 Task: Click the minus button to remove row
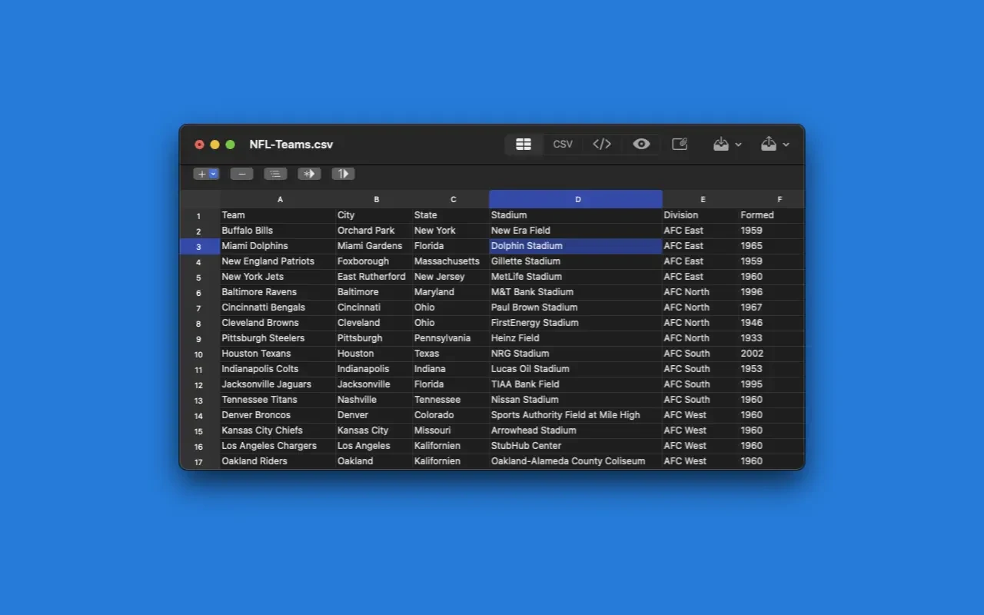[x=241, y=174]
